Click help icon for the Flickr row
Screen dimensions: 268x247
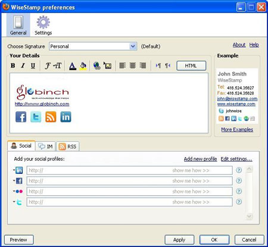[x=239, y=191]
